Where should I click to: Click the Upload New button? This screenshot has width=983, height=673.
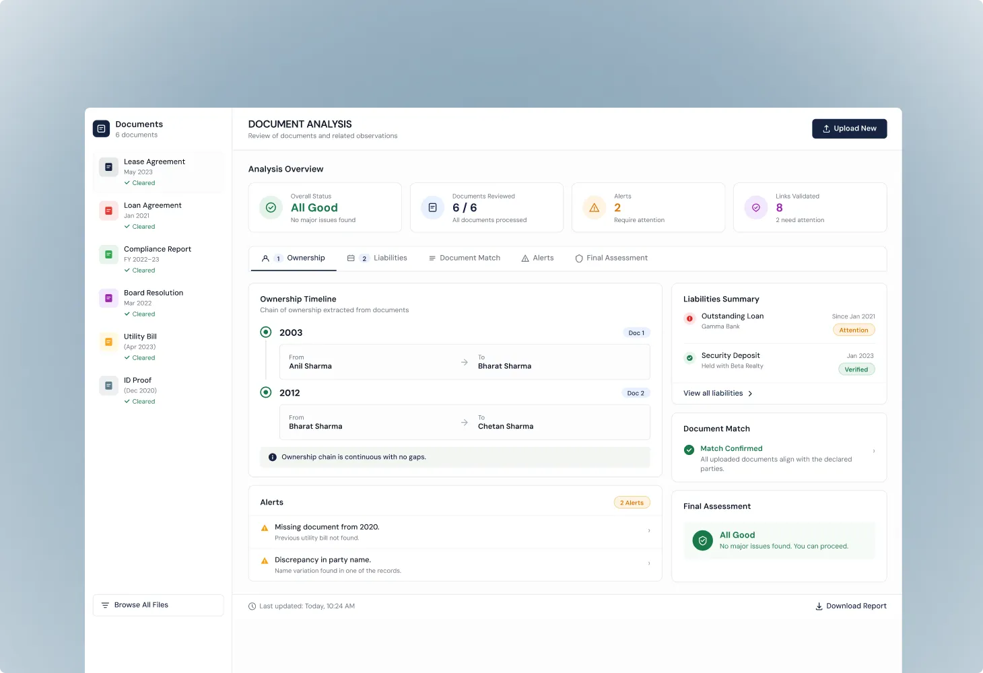click(850, 129)
